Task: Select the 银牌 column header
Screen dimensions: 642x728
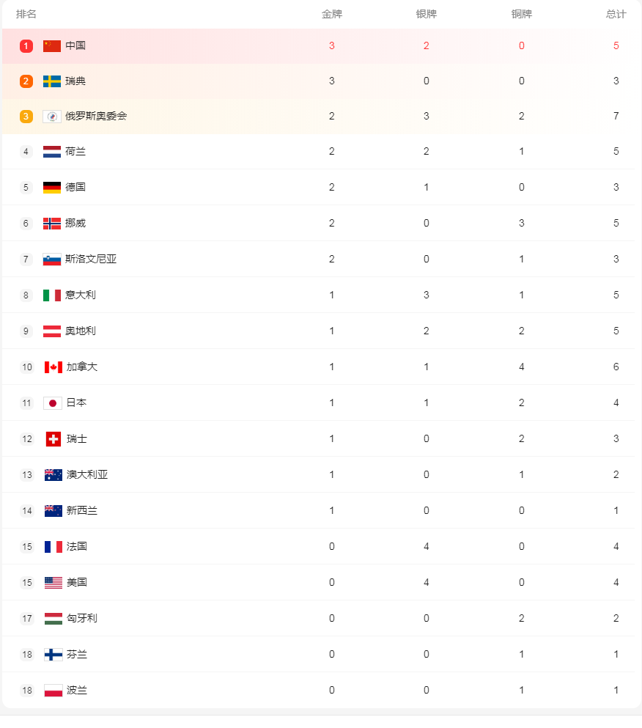Action: click(427, 15)
